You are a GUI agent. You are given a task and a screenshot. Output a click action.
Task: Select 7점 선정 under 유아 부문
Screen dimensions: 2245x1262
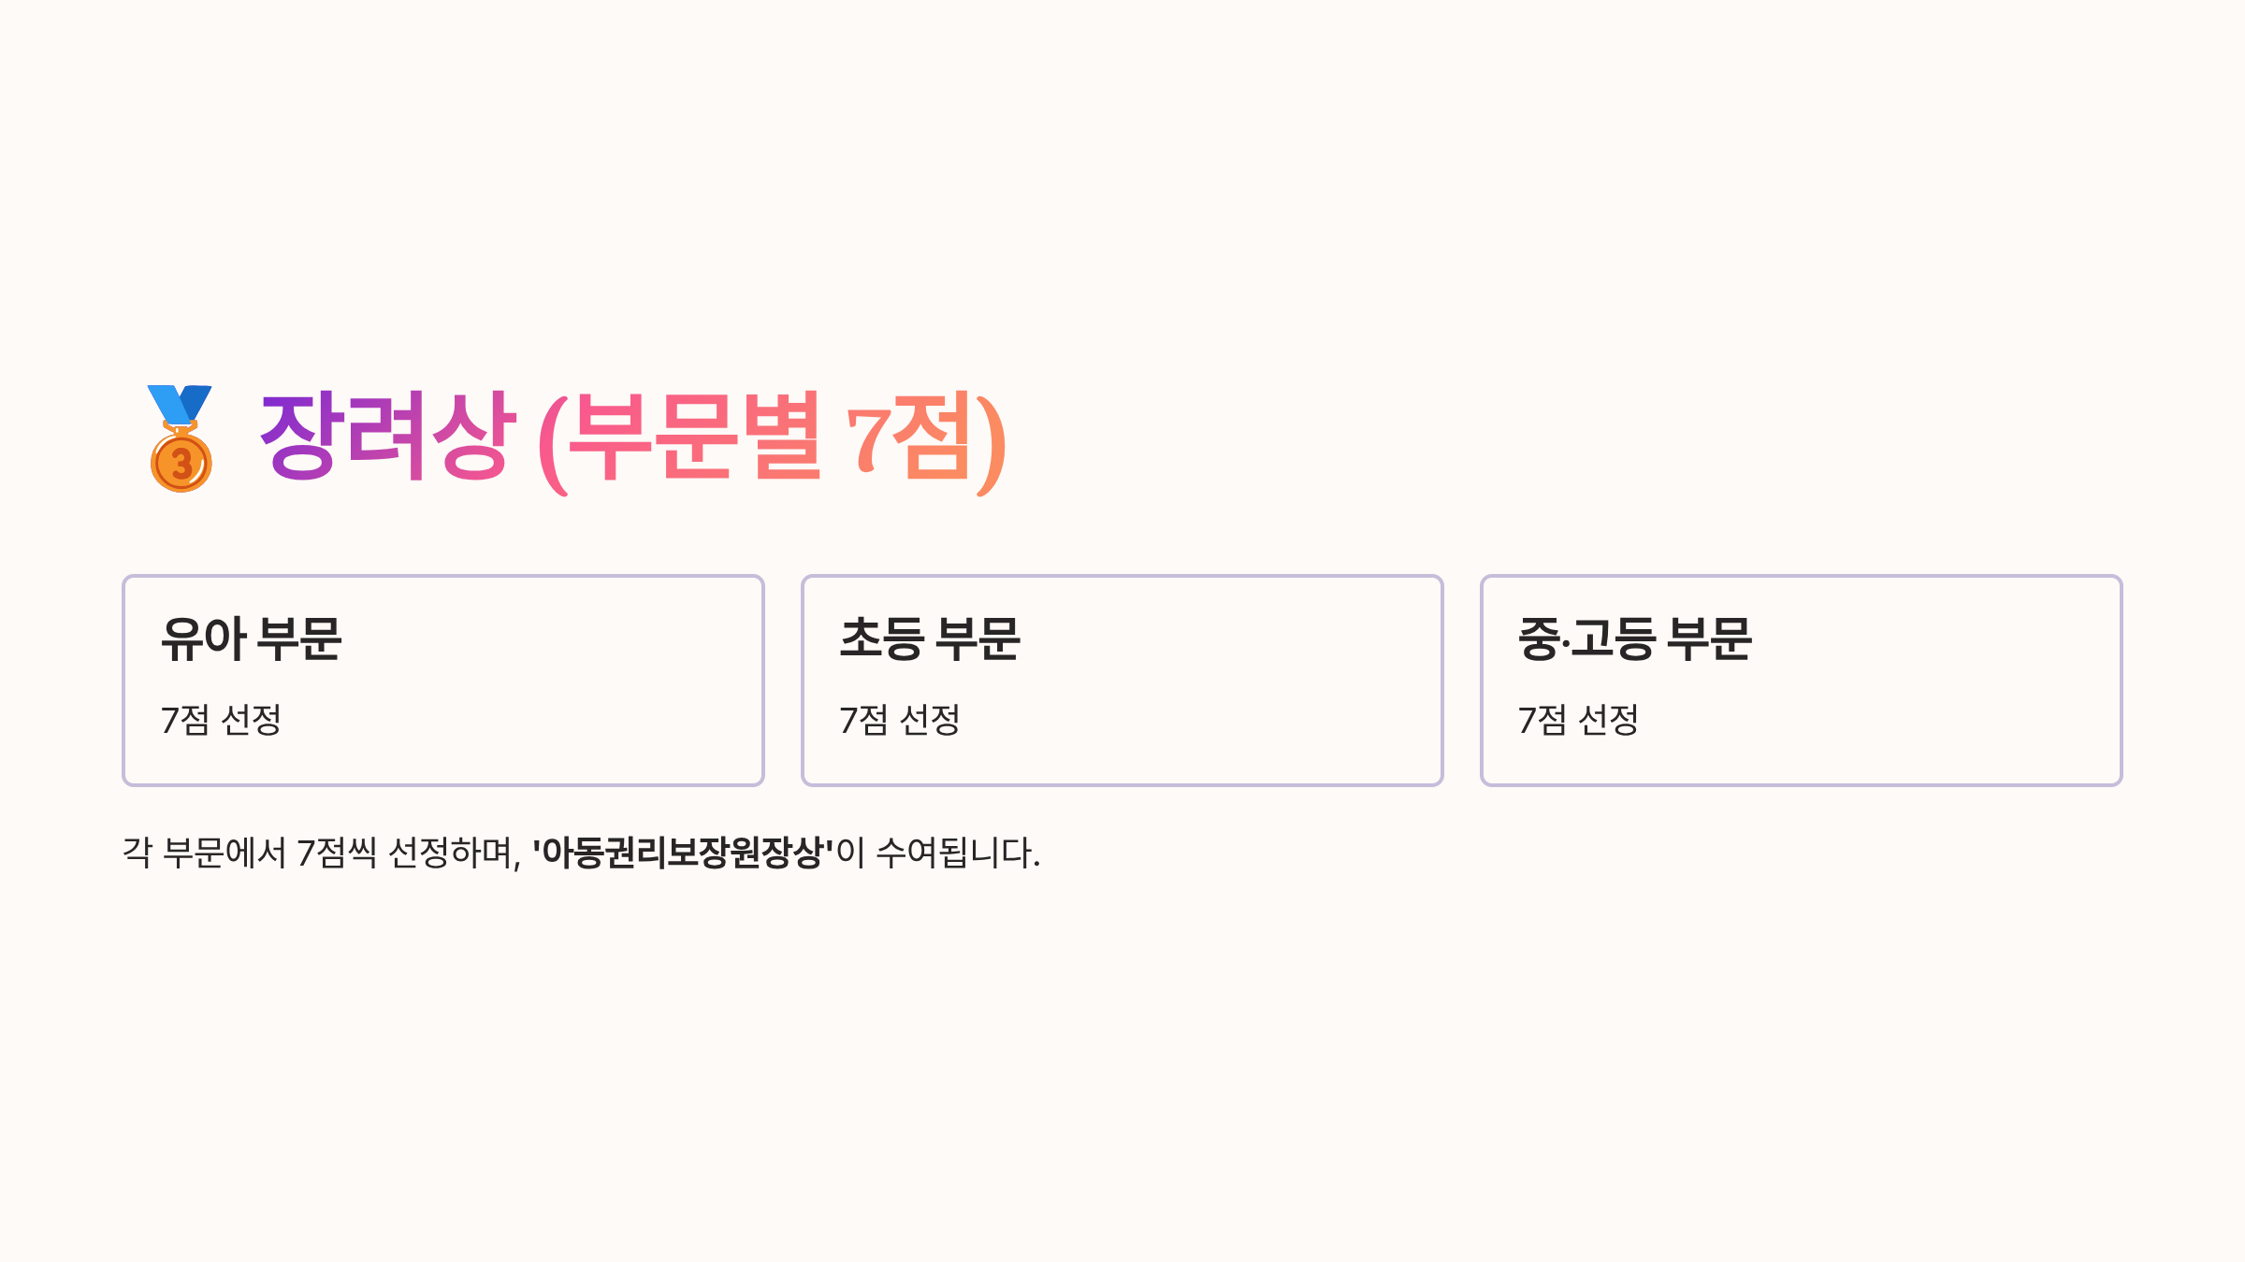point(222,720)
